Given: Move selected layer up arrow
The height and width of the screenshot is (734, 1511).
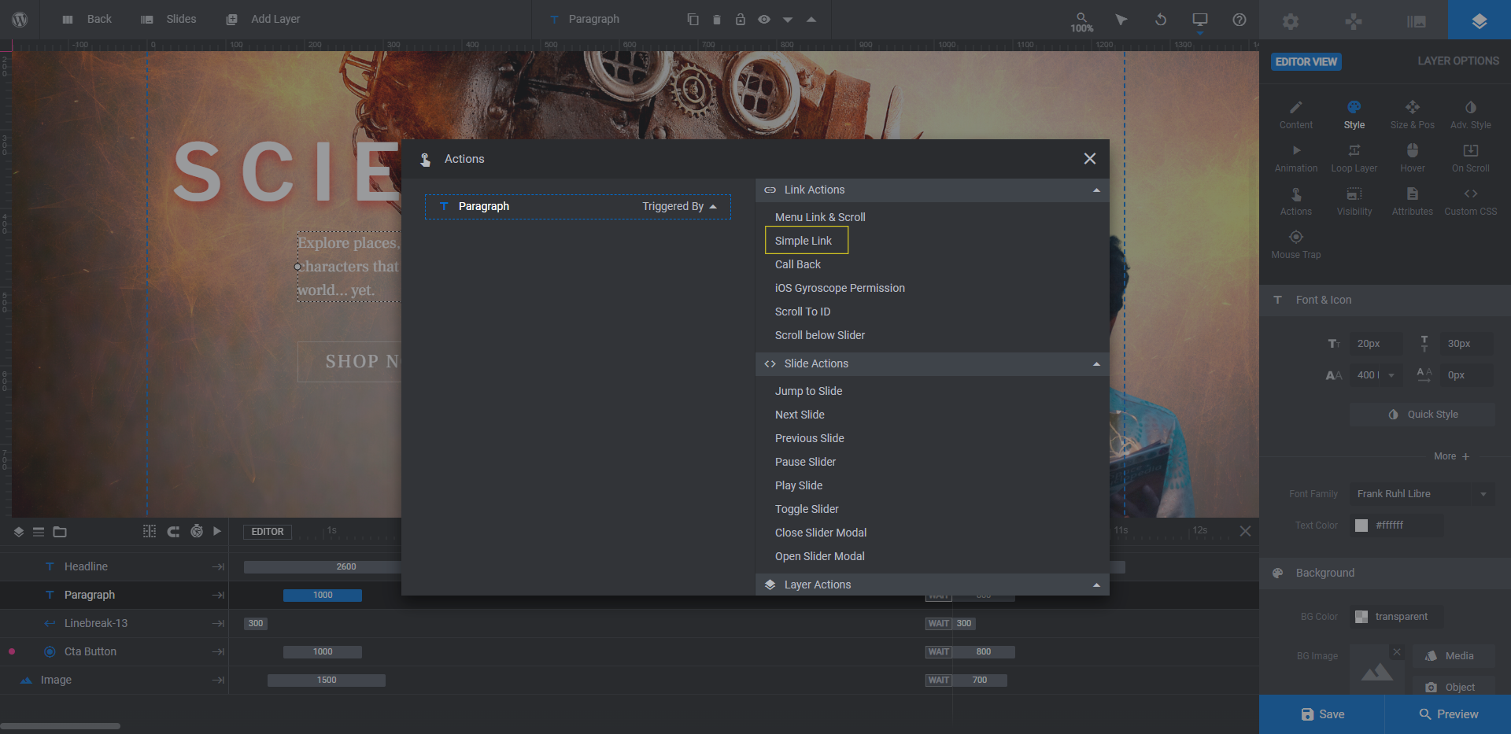Looking at the screenshot, I should 811,20.
